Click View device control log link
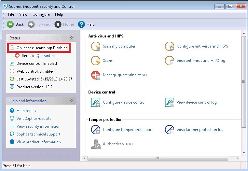Image resolution: width=248 pixels, height=171 pixels. click(x=196, y=102)
